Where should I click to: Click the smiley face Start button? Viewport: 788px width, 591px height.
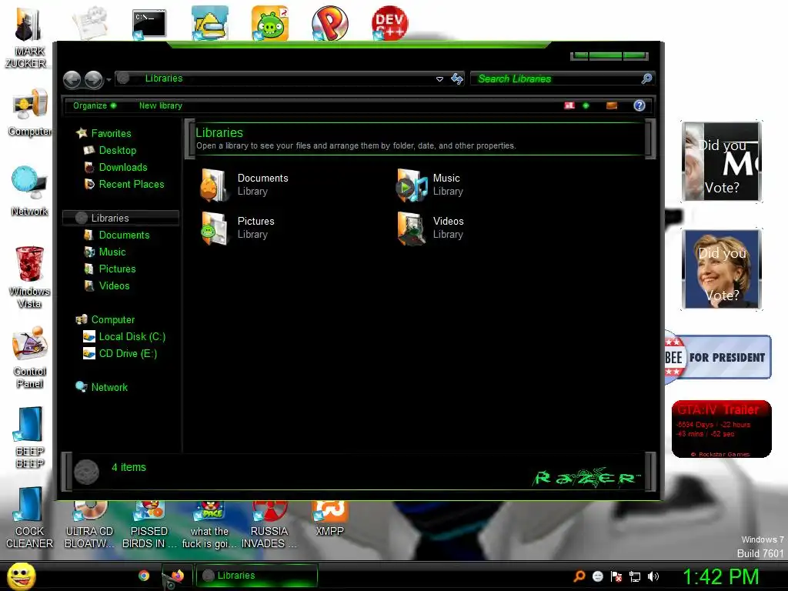21,576
